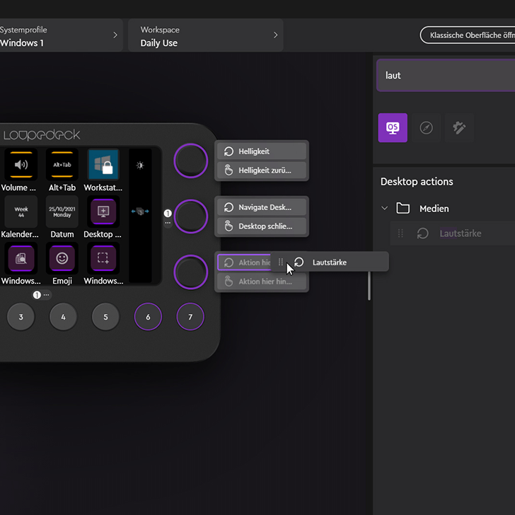Select the Emoji touch button

point(62,258)
